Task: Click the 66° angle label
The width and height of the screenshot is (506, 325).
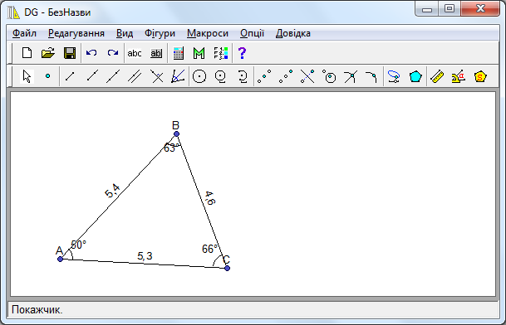Action: point(209,249)
